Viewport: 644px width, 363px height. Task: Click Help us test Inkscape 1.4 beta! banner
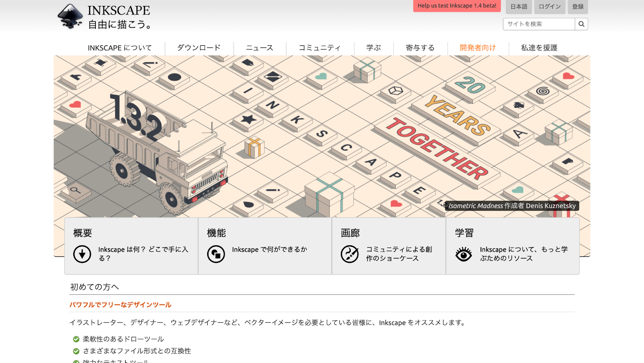457,6
